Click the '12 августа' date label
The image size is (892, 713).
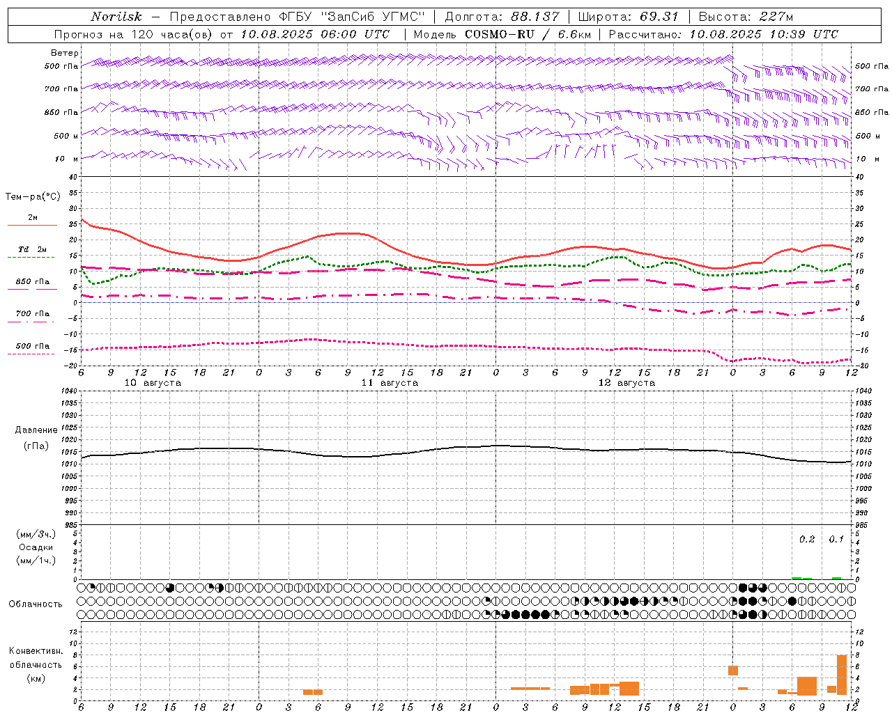[x=626, y=383]
